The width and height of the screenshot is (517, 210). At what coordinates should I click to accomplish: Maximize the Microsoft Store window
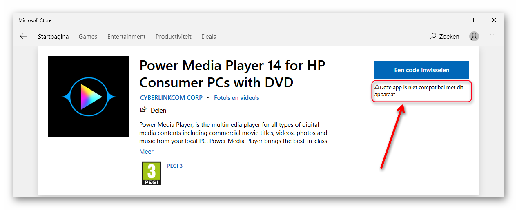pyautogui.click(x=475, y=20)
